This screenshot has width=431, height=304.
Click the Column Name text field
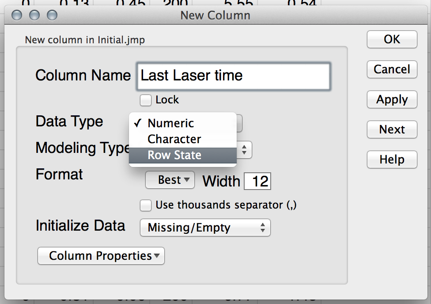pos(233,76)
